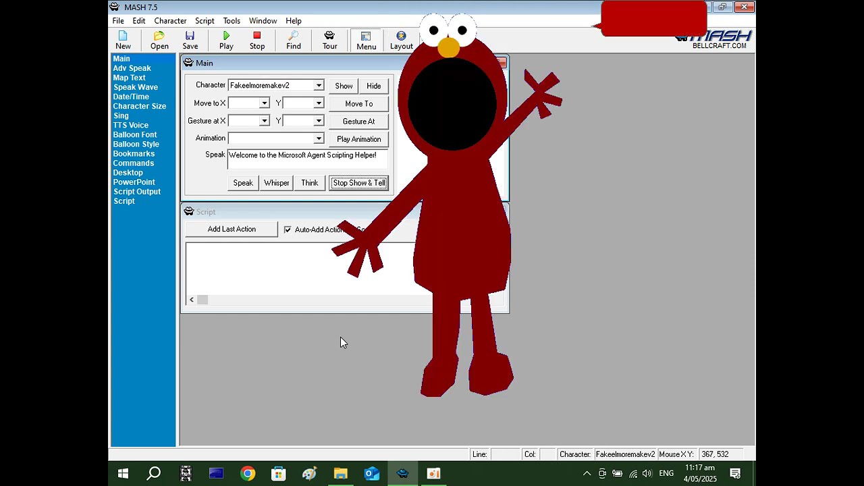
Task: Select Speak Wave in the sidebar
Action: click(136, 87)
